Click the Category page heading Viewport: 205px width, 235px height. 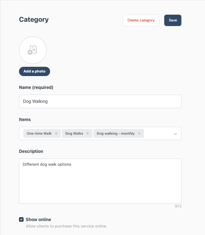[x=34, y=20]
